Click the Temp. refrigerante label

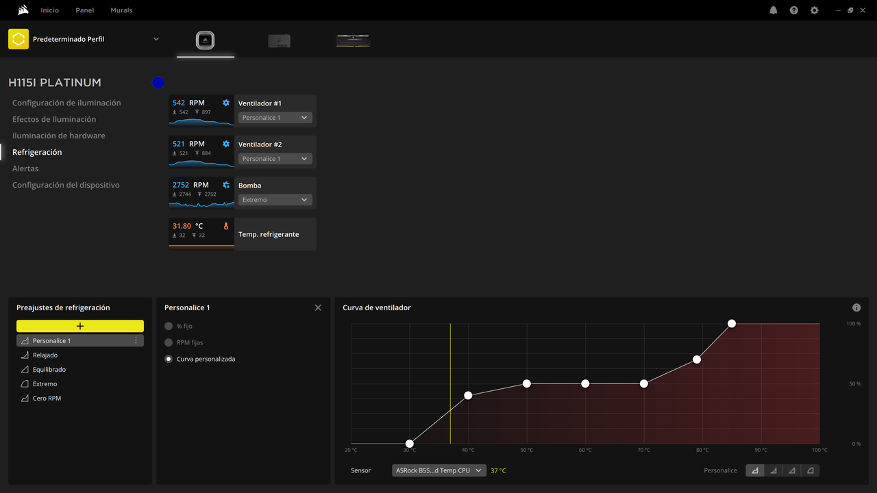click(x=269, y=234)
